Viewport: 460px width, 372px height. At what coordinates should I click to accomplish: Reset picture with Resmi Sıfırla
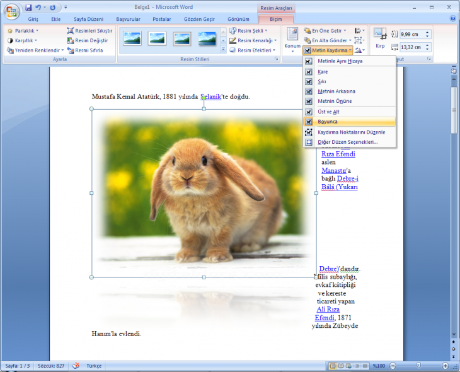tap(85, 50)
